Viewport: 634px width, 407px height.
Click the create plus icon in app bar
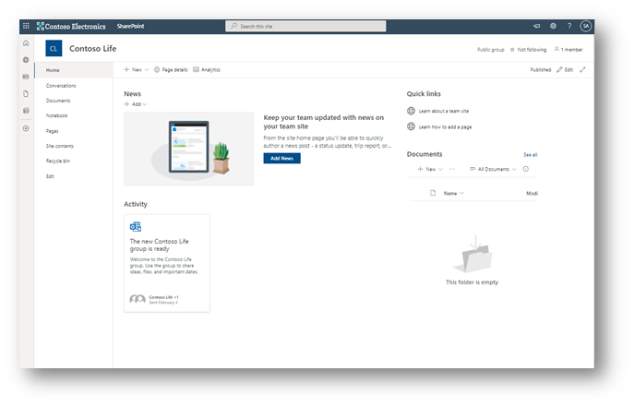26,128
